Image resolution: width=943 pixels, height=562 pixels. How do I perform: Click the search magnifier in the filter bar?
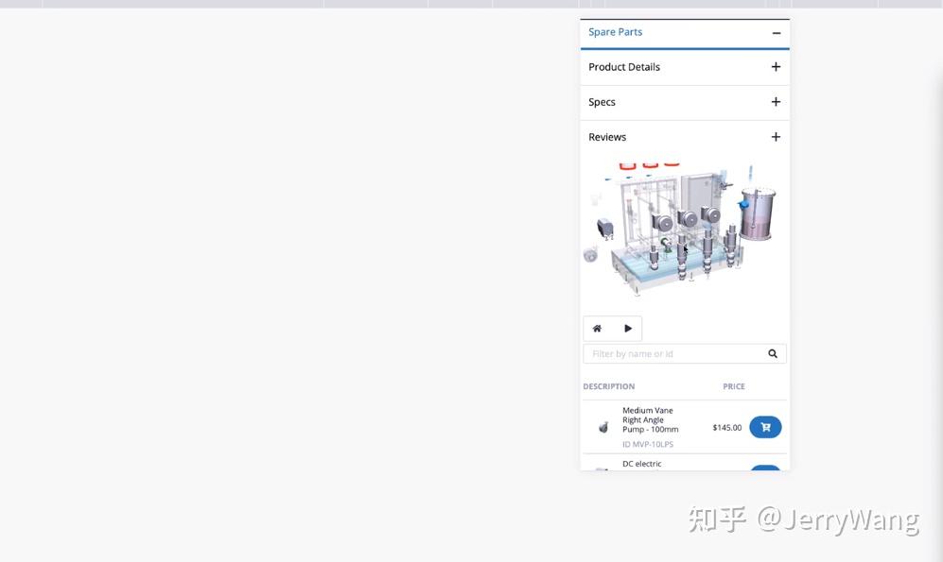(x=773, y=352)
